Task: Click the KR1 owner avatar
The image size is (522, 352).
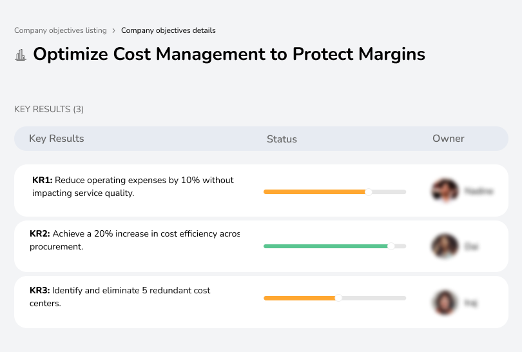Action: pos(445,190)
